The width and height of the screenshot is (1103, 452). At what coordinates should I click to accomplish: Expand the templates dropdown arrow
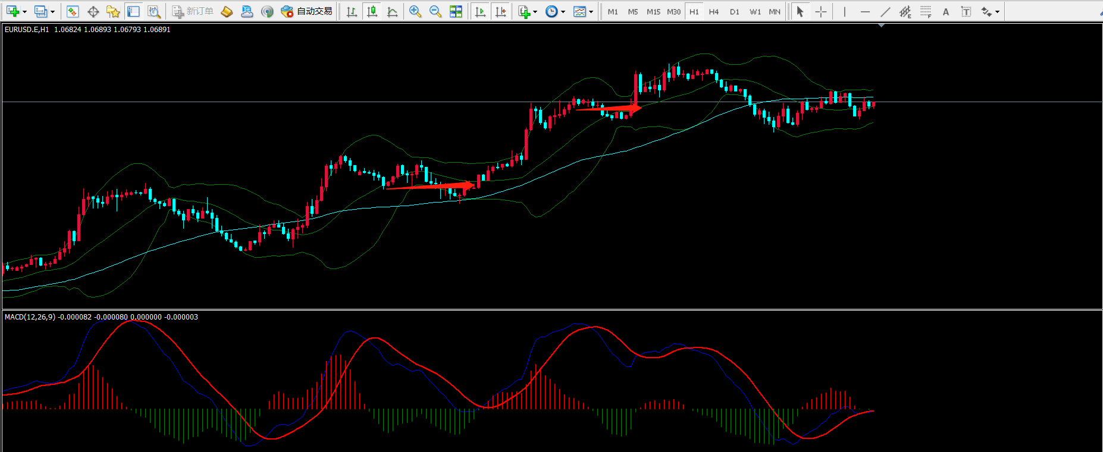591,12
